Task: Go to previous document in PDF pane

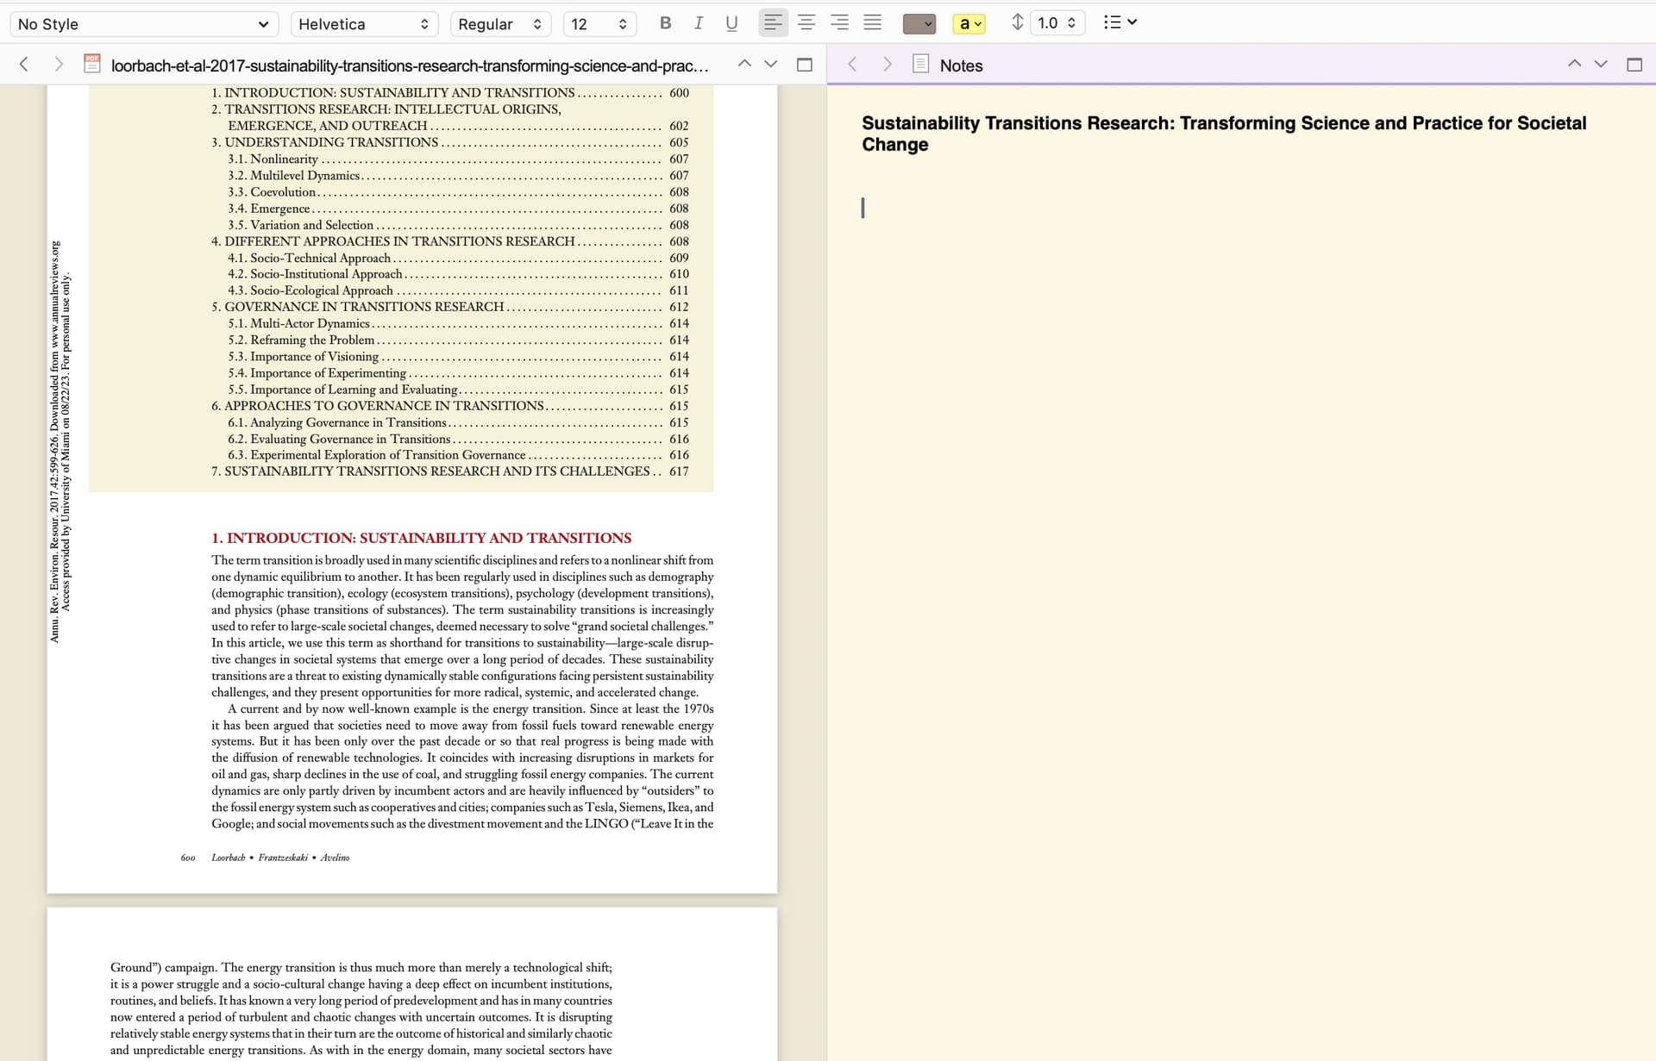Action: [x=744, y=64]
